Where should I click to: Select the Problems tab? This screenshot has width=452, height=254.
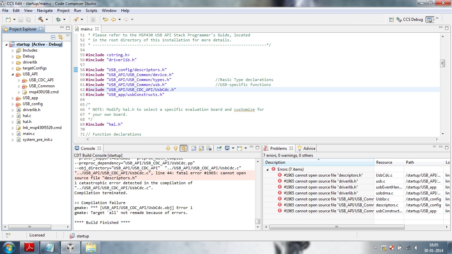click(278, 148)
